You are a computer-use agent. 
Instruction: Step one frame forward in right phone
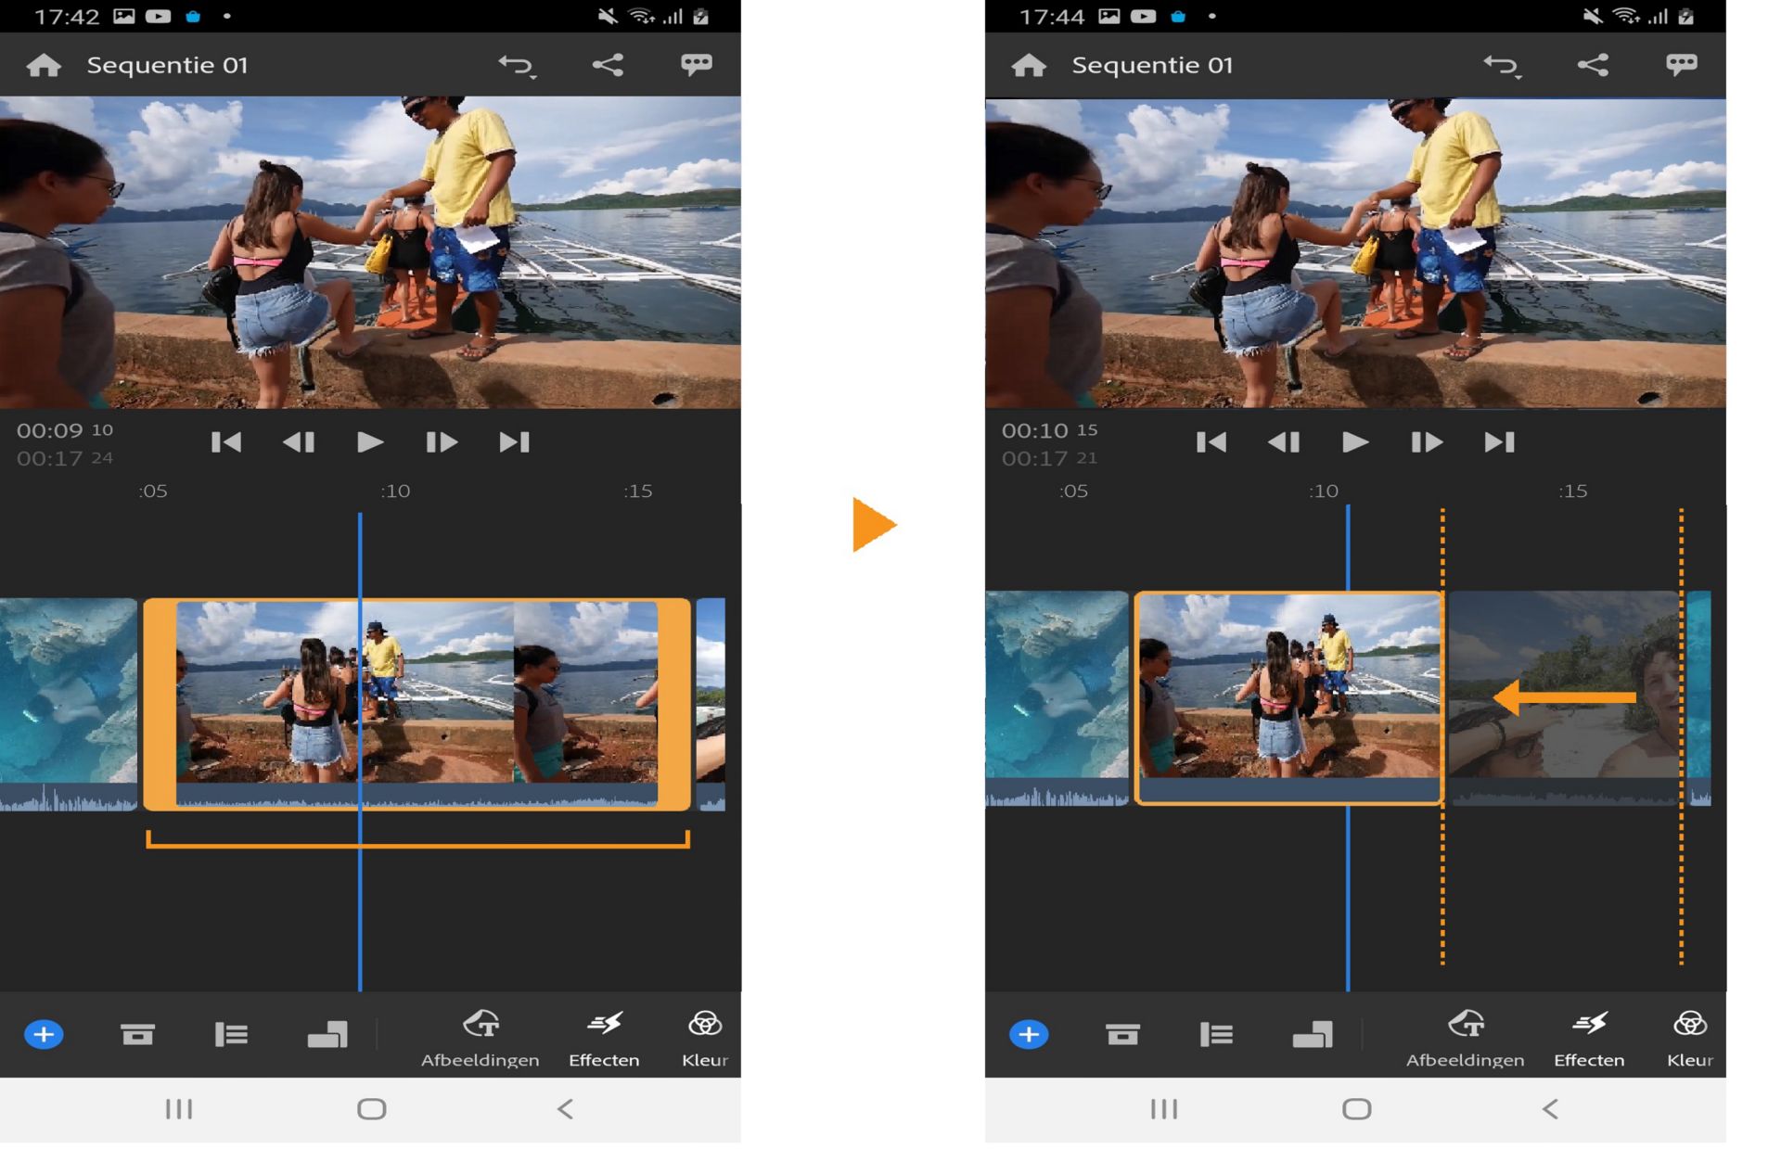click(x=1426, y=442)
